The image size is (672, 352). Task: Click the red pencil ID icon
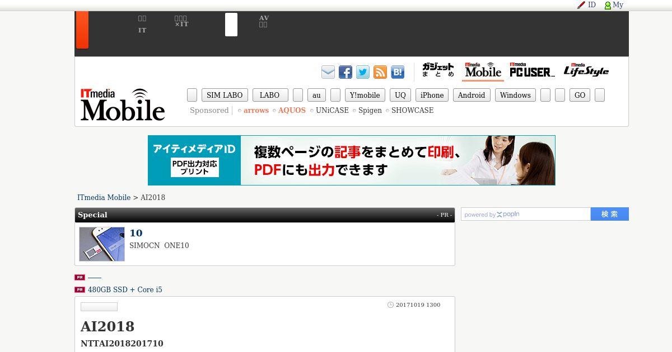click(581, 5)
